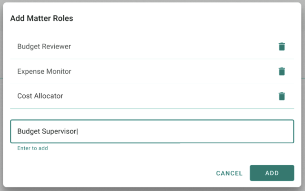Focus the Budget Supervisor text field

(x=152, y=132)
